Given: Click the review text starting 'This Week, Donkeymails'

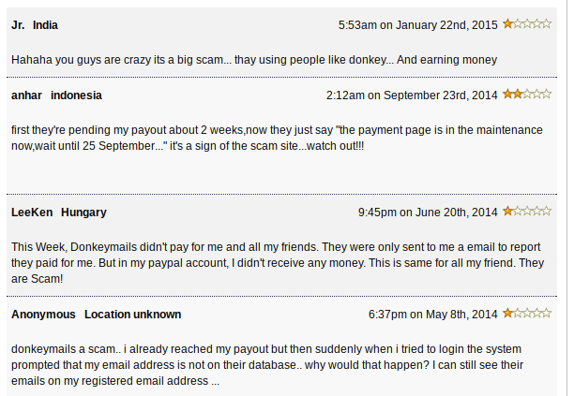Looking at the screenshot, I should pyautogui.click(x=278, y=263).
